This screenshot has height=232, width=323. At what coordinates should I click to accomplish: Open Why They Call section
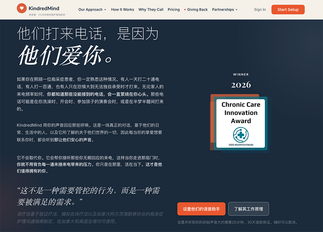[x=151, y=9]
